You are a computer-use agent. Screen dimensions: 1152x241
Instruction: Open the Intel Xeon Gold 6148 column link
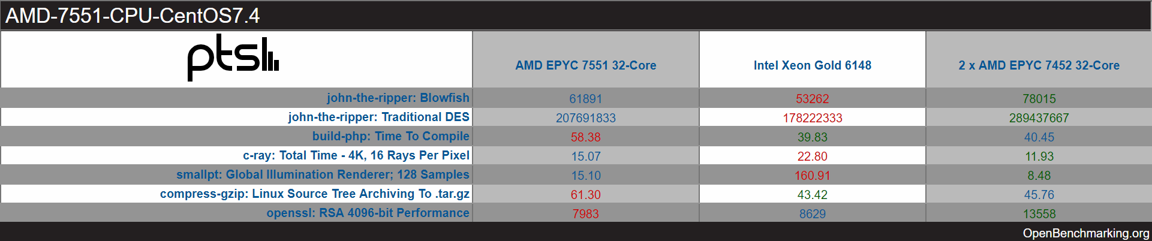pyautogui.click(x=812, y=65)
